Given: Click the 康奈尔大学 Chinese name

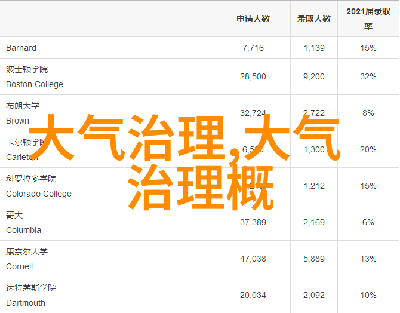Looking at the screenshot, I should [27, 251].
